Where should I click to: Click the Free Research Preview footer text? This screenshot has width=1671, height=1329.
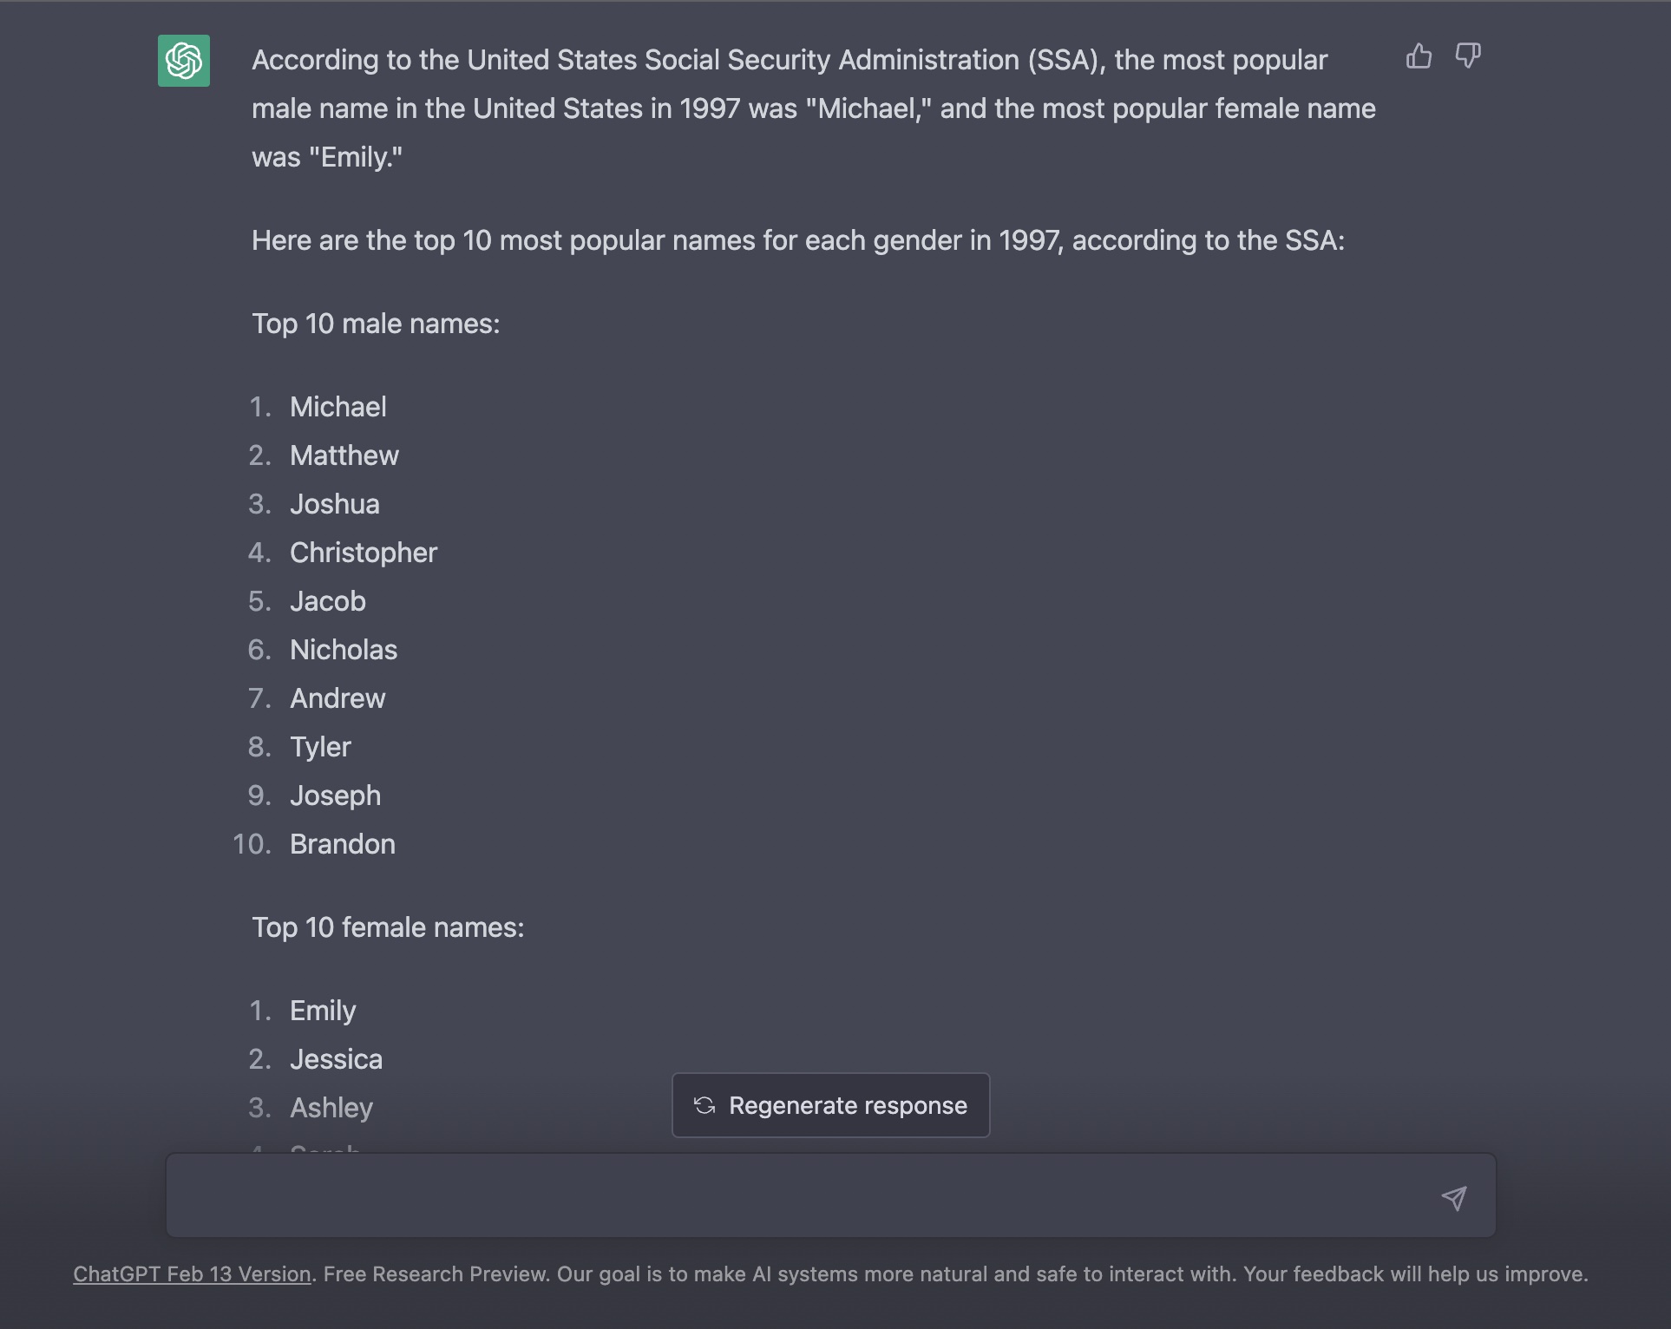click(x=436, y=1274)
